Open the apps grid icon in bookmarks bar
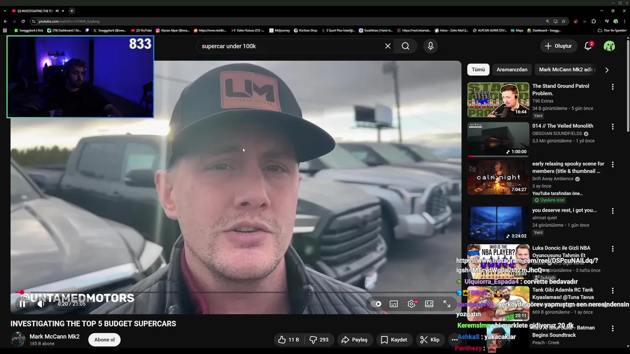This screenshot has width=630, height=354. point(5,30)
